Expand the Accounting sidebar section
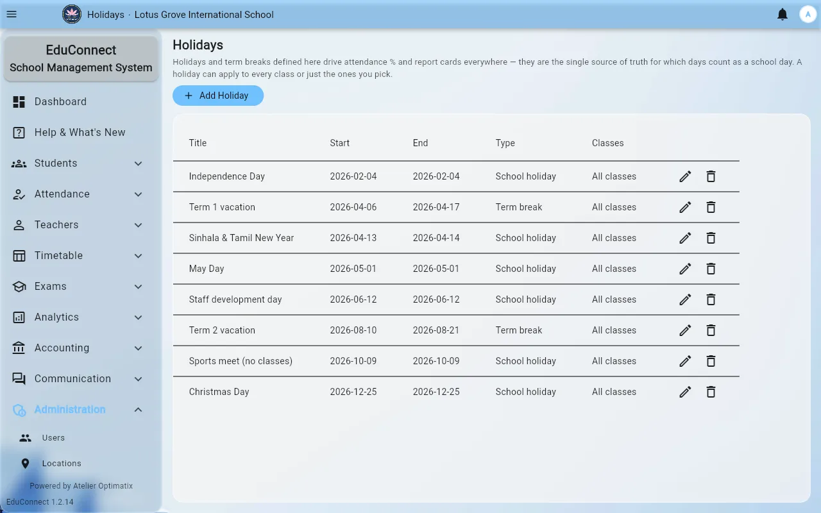821x513 pixels. tap(81, 348)
